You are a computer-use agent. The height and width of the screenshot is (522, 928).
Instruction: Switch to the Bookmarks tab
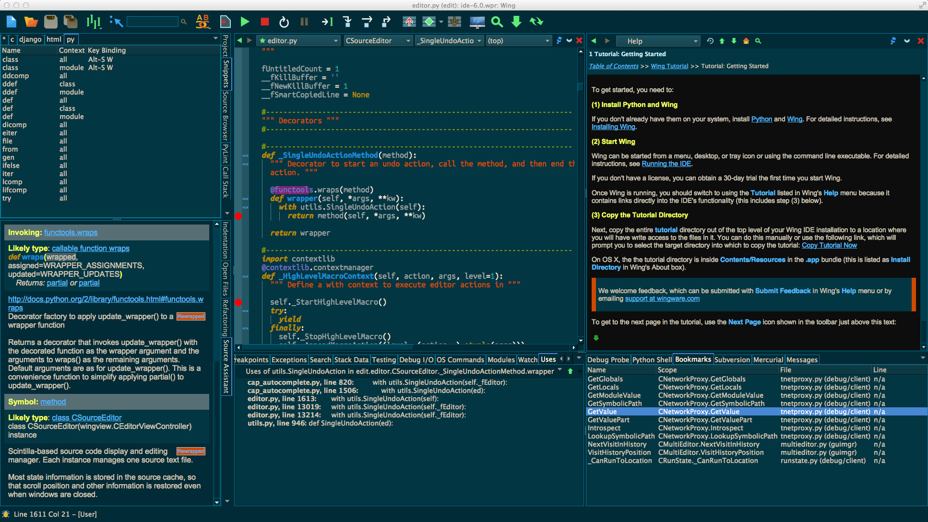click(692, 359)
